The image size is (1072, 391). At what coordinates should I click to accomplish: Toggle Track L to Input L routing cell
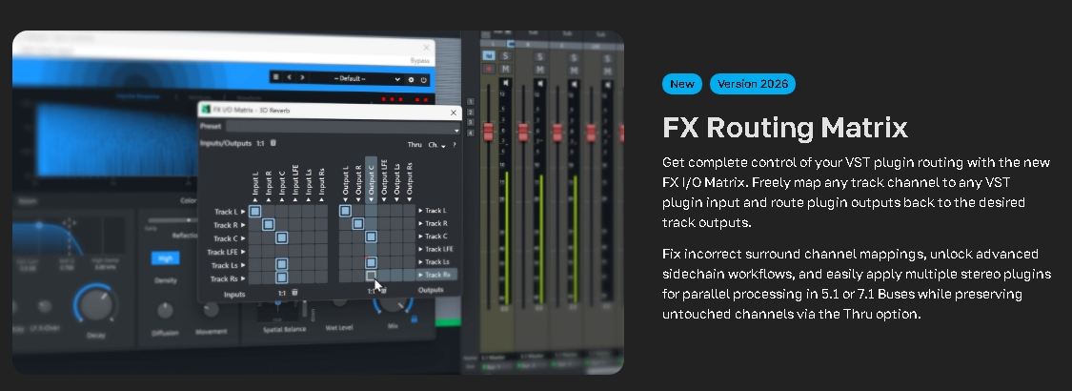pos(255,211)
